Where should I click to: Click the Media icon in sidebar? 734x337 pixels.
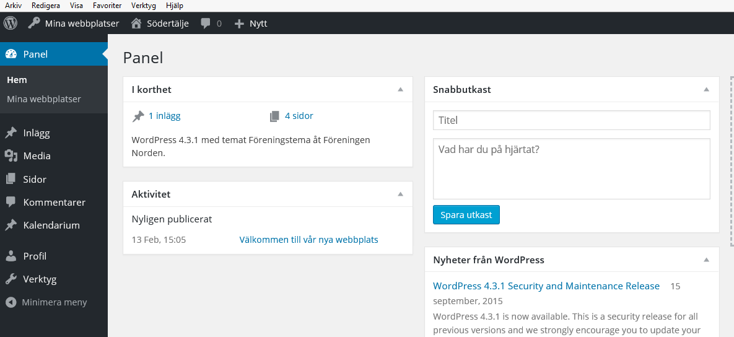point(11,156)
